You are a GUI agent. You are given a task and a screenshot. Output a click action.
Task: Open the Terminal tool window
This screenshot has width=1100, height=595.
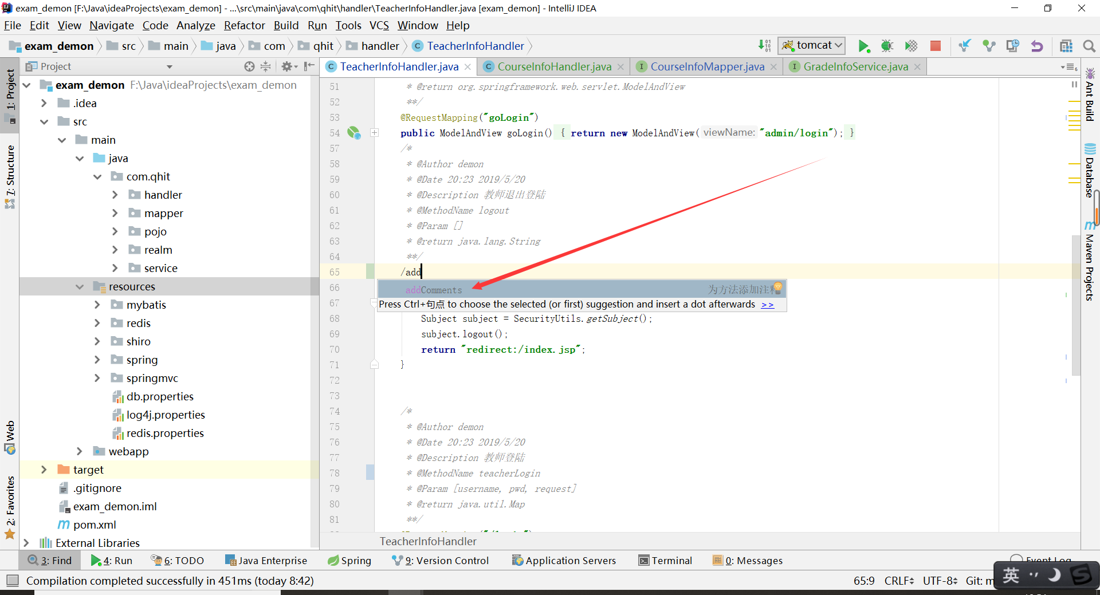click(x=665, y=561)
